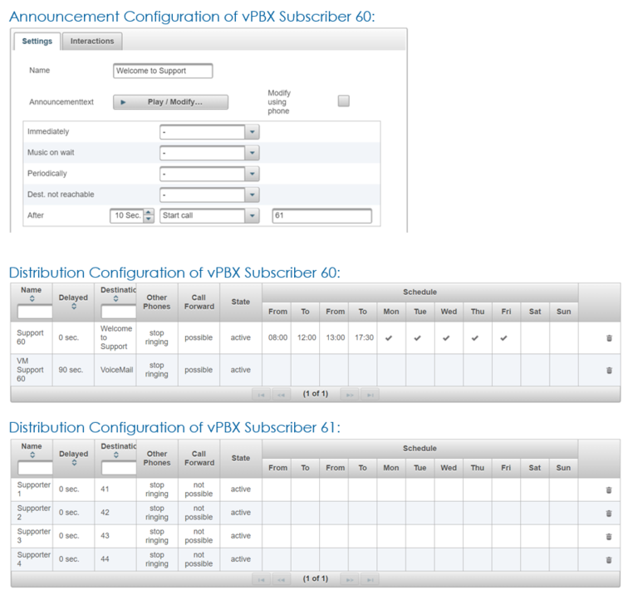Viewport: 623px width, 590px height.
Task: Toggle Tuesday schedule check for Support 60
Action: 418,338
